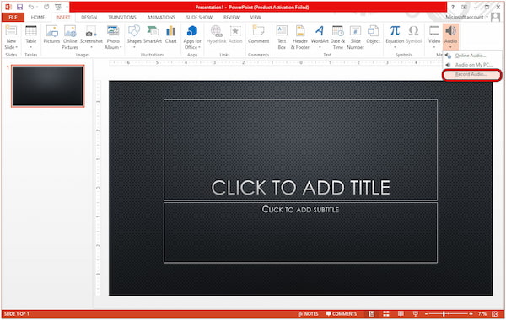
Task: Start Slide Show from status bar icon
Action: 415,314
